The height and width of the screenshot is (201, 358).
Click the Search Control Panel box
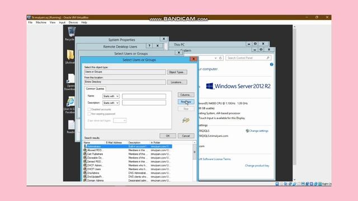pos(248,58)
